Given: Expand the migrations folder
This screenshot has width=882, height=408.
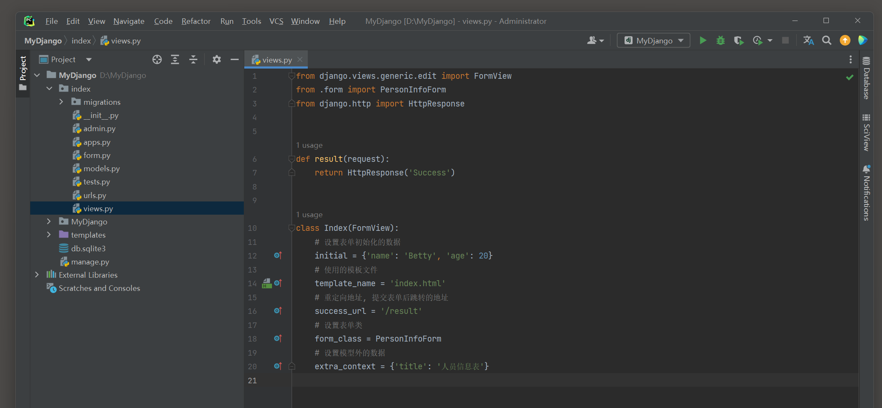Looking at the screenshot, I should tap(61, 102).
